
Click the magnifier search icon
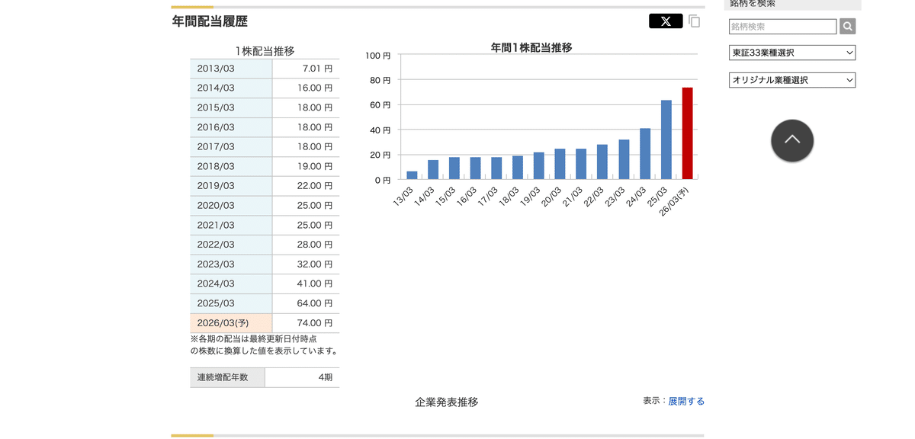847,27
